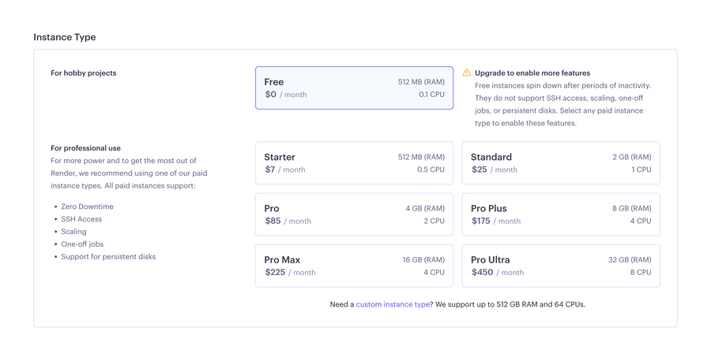Click the warning triangle icon
The width and height of the screenshot is (711, 361).
(x=467, y=73)
